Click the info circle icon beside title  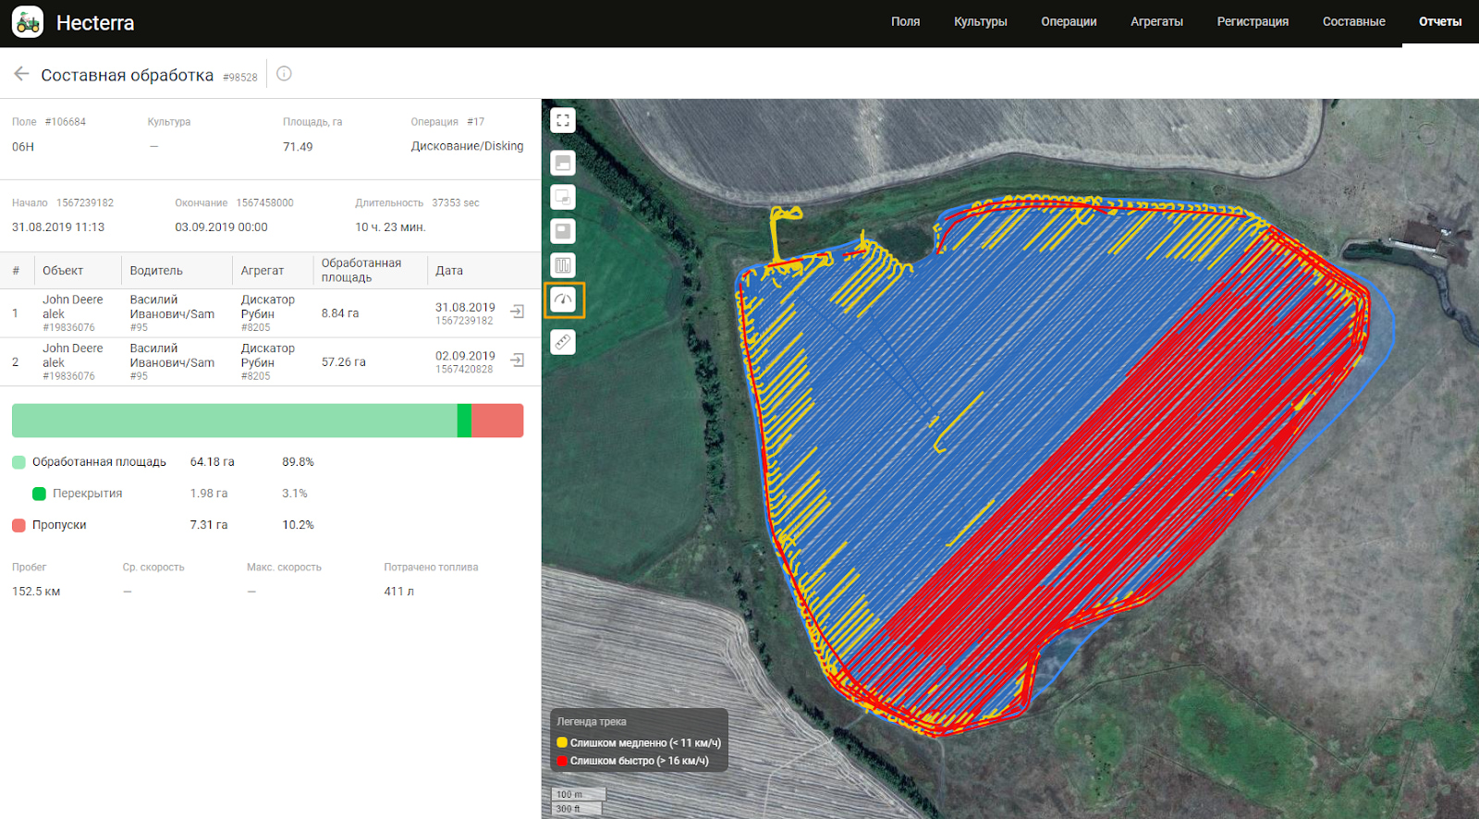[x=284, y=74]
